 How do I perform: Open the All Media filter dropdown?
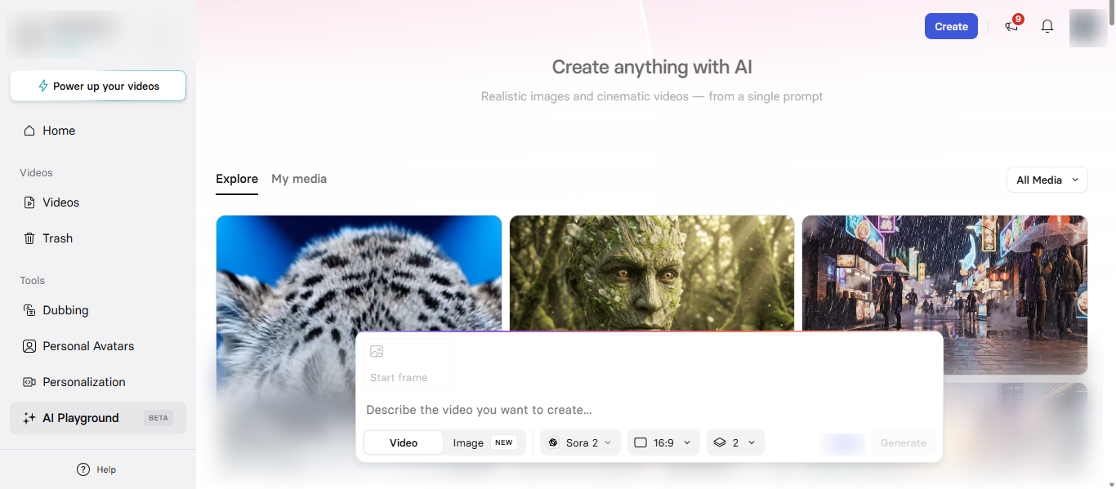pyautogui.click(x=1047, y=180)
